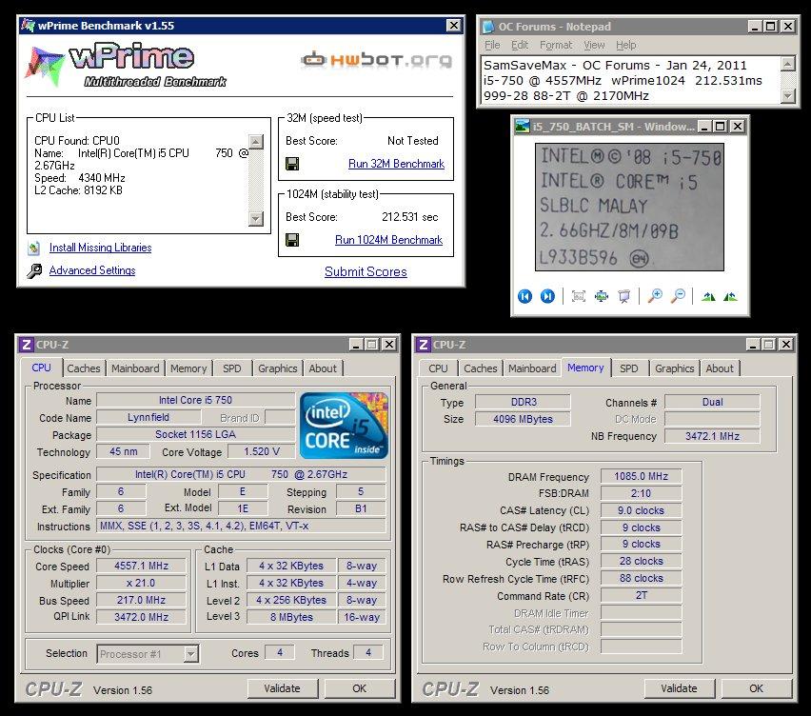
Task: Select Mainboard tab in right CPU-Z window
Action: [x=532, y=368]
